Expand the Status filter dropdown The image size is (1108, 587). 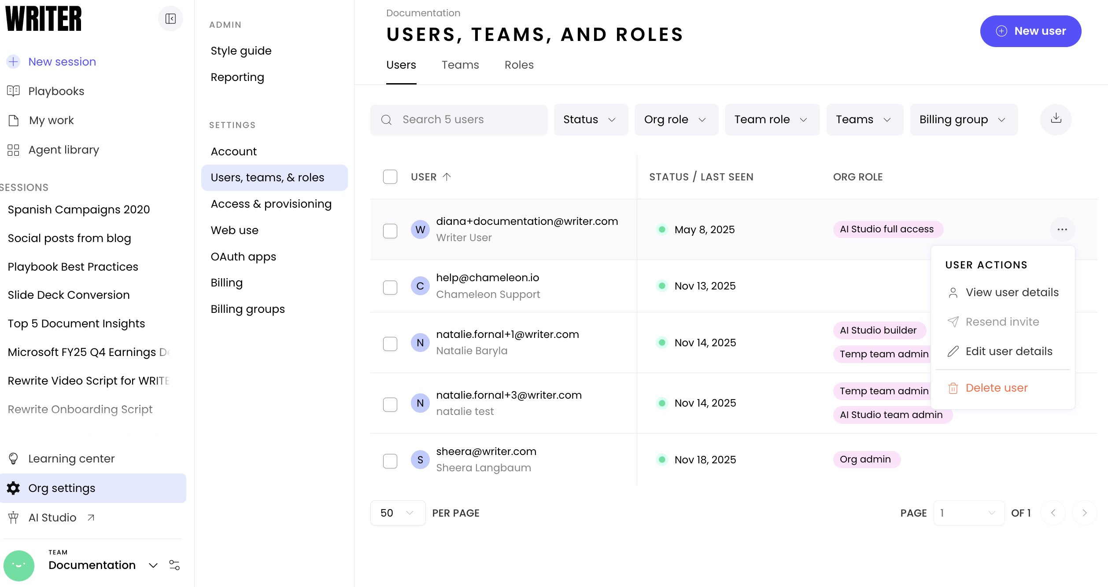[x=590, y=119]
